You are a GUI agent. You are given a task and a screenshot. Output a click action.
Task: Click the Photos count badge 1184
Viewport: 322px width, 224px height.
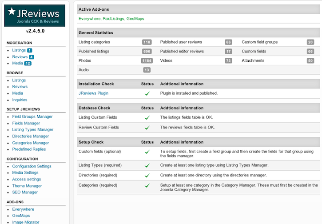click(147, 60)
